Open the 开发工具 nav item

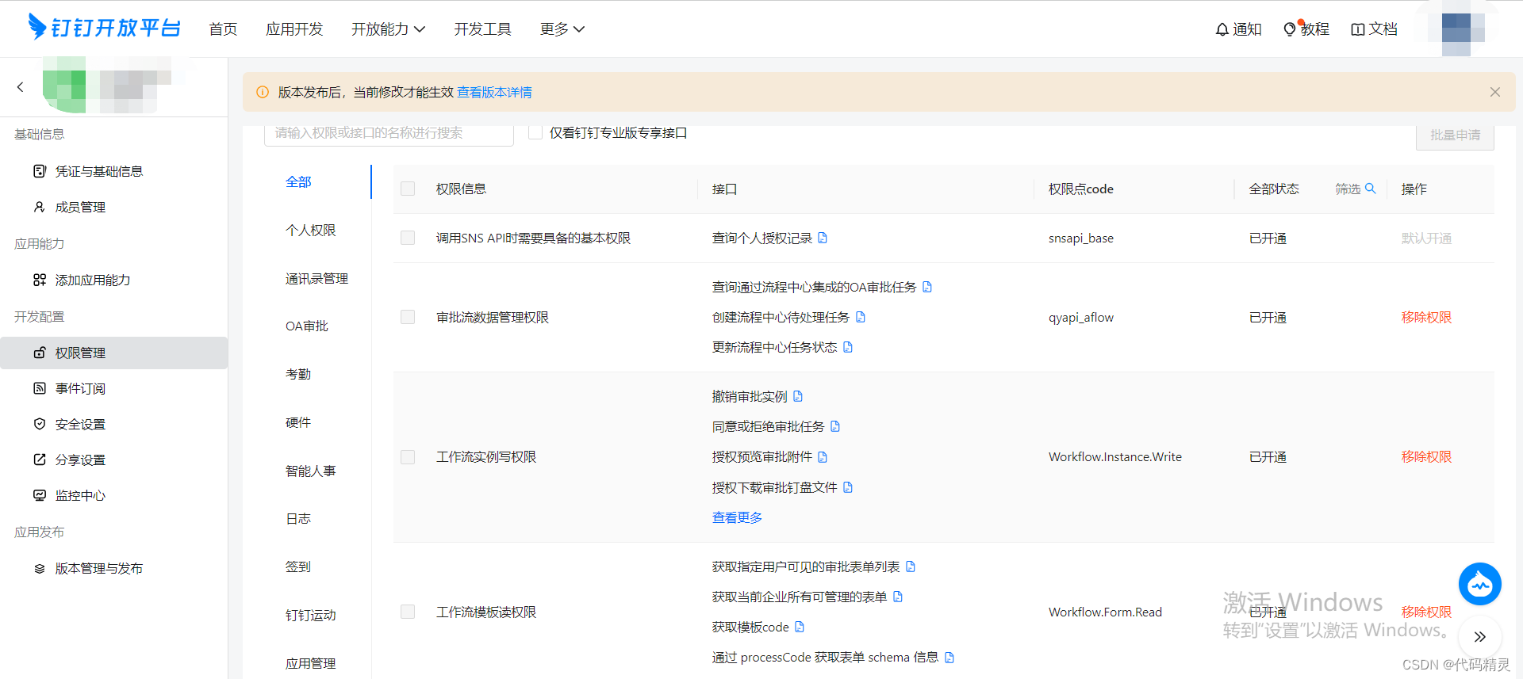click(x=482, y=29)
